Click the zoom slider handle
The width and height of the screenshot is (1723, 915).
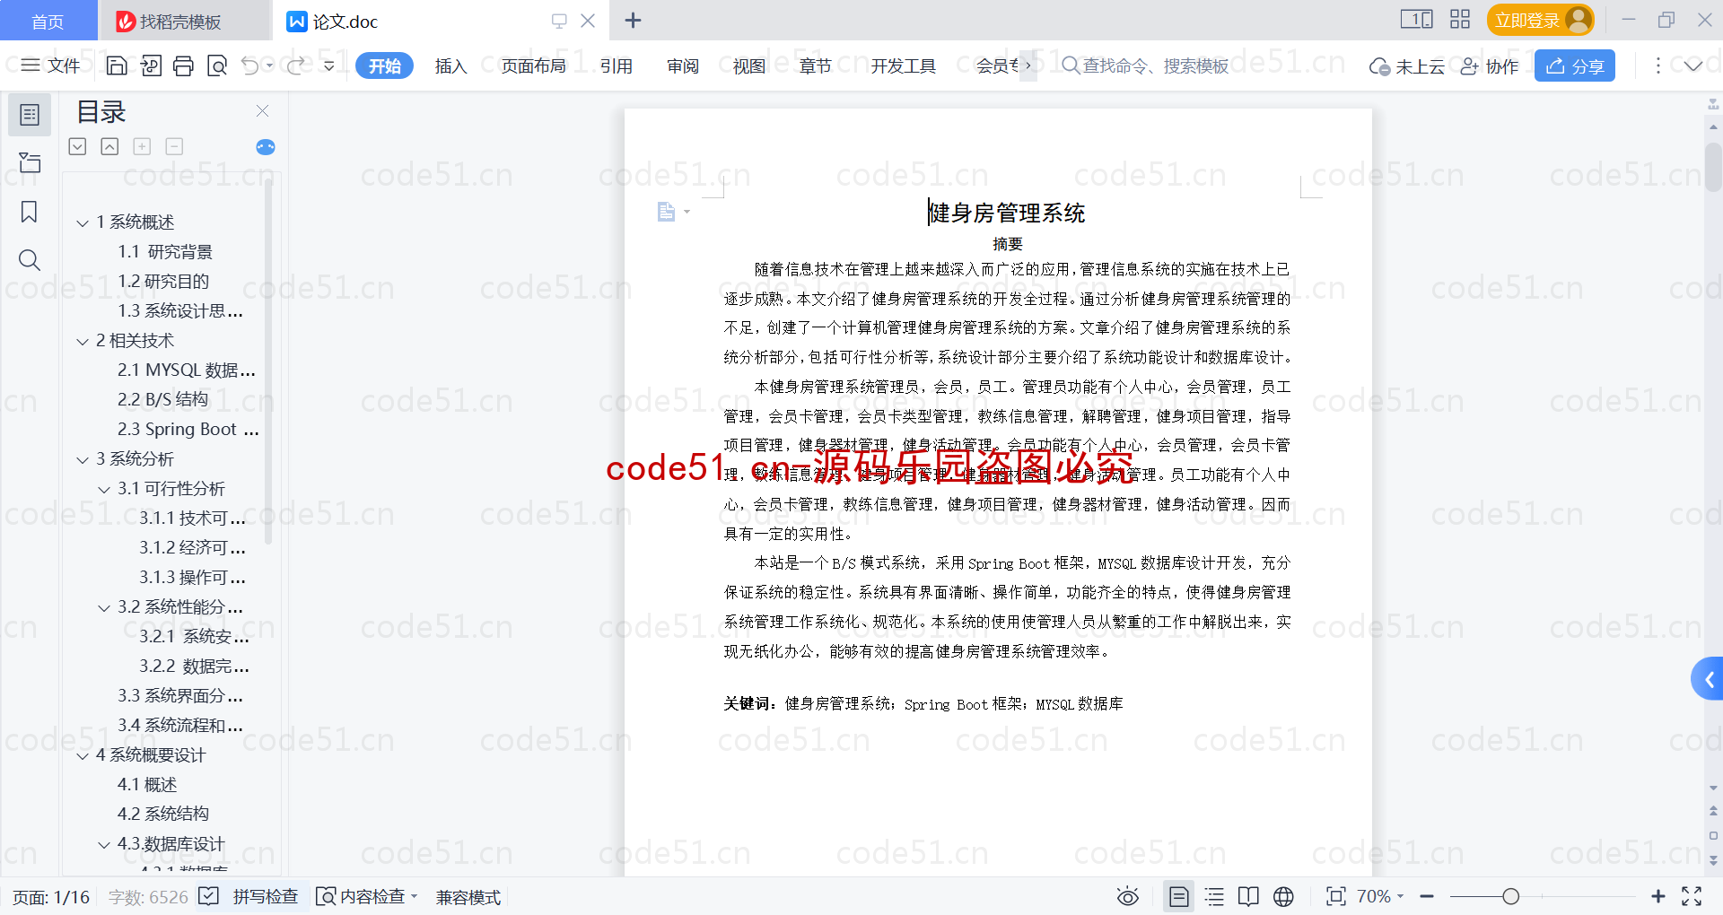point(1511,896)
